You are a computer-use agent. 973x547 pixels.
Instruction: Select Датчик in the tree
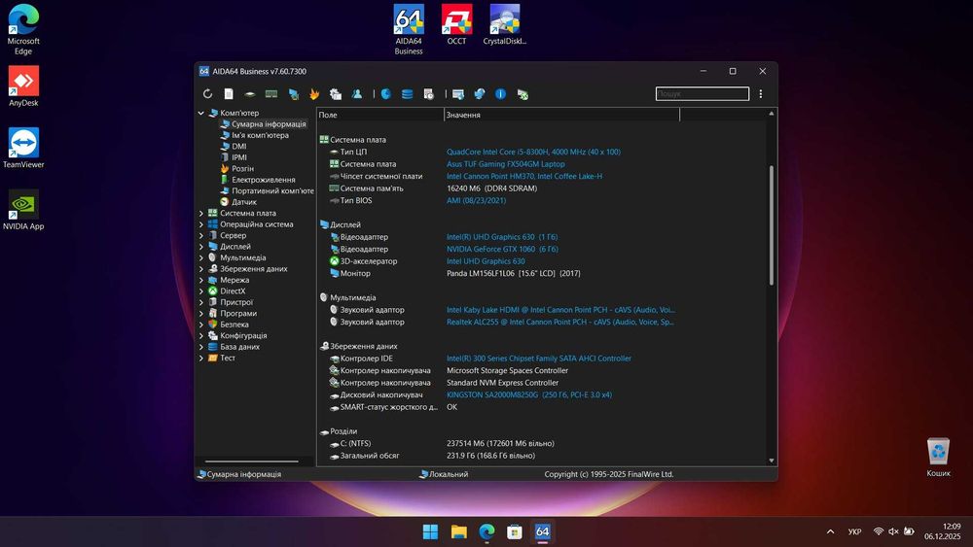(244, 202)
